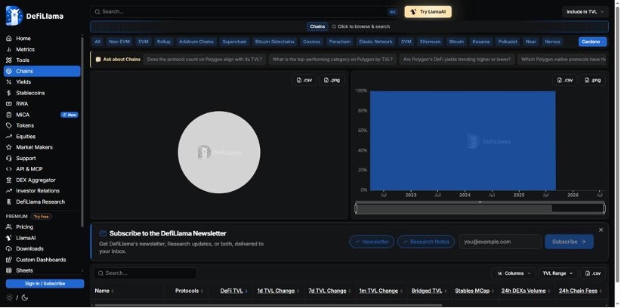This screenshot has width=621, height=308.
Task: Click the DefiLlama logo
Action: (x=35, y=16)
